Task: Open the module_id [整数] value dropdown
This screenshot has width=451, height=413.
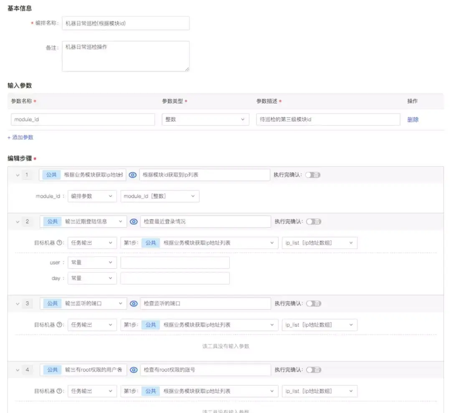Action: point(160,196)
